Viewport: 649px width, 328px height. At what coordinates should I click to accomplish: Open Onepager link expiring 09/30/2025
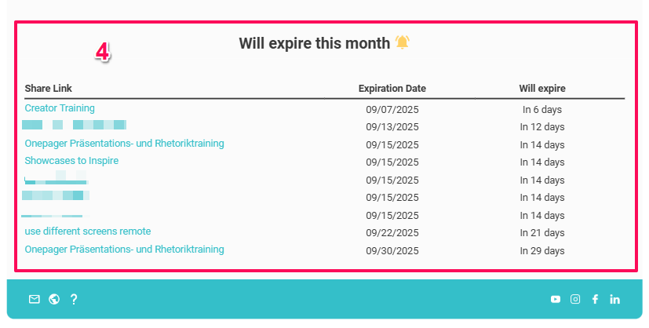click(x=124, y=250)
